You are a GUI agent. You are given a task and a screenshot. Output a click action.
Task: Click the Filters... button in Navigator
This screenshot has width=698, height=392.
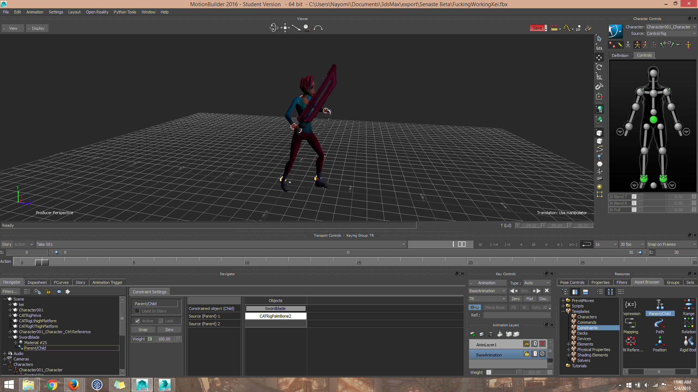pos(10,291)
